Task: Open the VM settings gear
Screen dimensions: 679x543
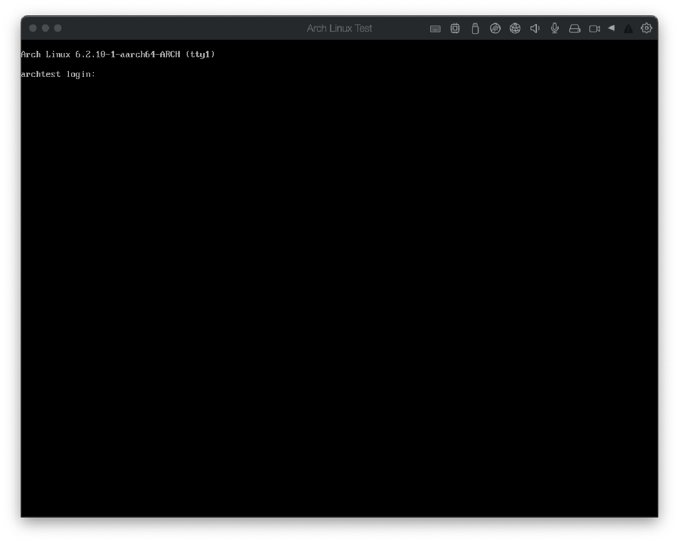Action: pyautogui.click(x=647, y=29)
